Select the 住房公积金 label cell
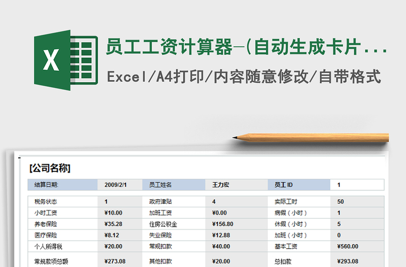Screen dimensions: 406x267 (174, 224)
